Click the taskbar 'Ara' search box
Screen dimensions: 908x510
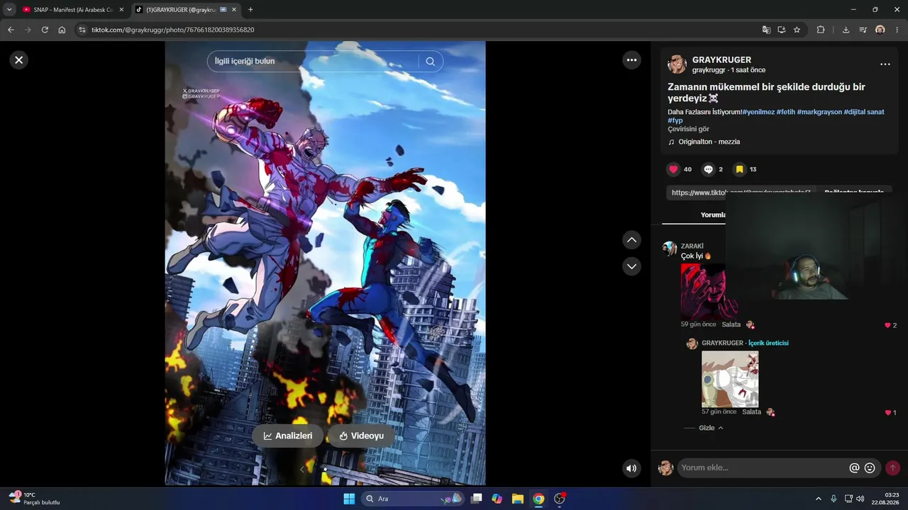click(x=414, y=499)
